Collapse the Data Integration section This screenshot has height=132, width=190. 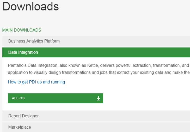(x=96, y=52)
